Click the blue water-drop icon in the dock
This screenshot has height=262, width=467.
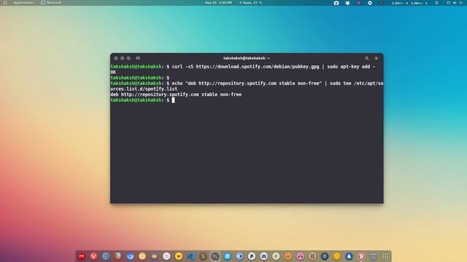(x=349, y=256)
